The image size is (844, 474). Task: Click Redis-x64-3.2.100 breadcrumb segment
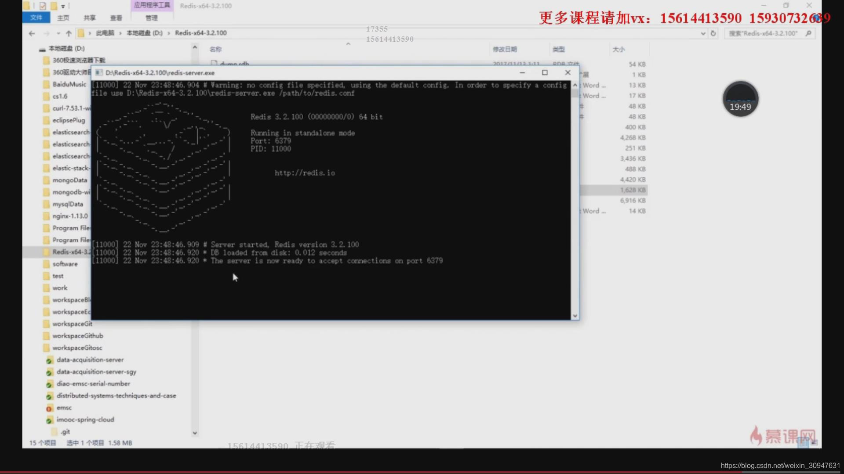point(201,33)
